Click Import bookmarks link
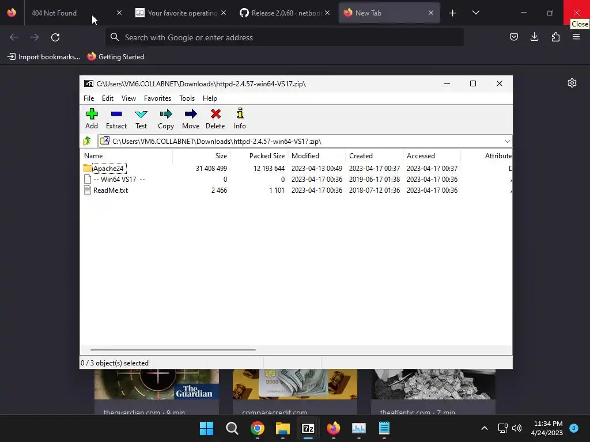Image resolution: width=590 pixels, height=442 pixels. pos(44,57)
